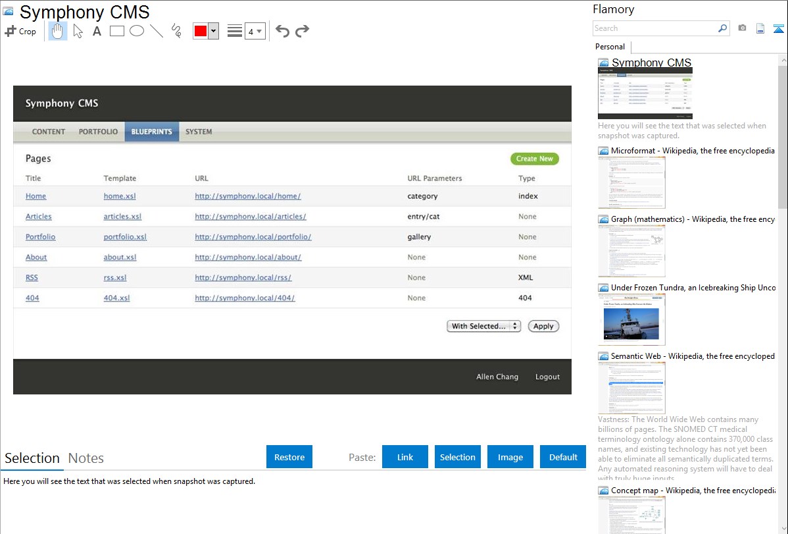Click the Concept map snapshot title
The height and width of the screenshot is (534, 788).
pos(693,490)
